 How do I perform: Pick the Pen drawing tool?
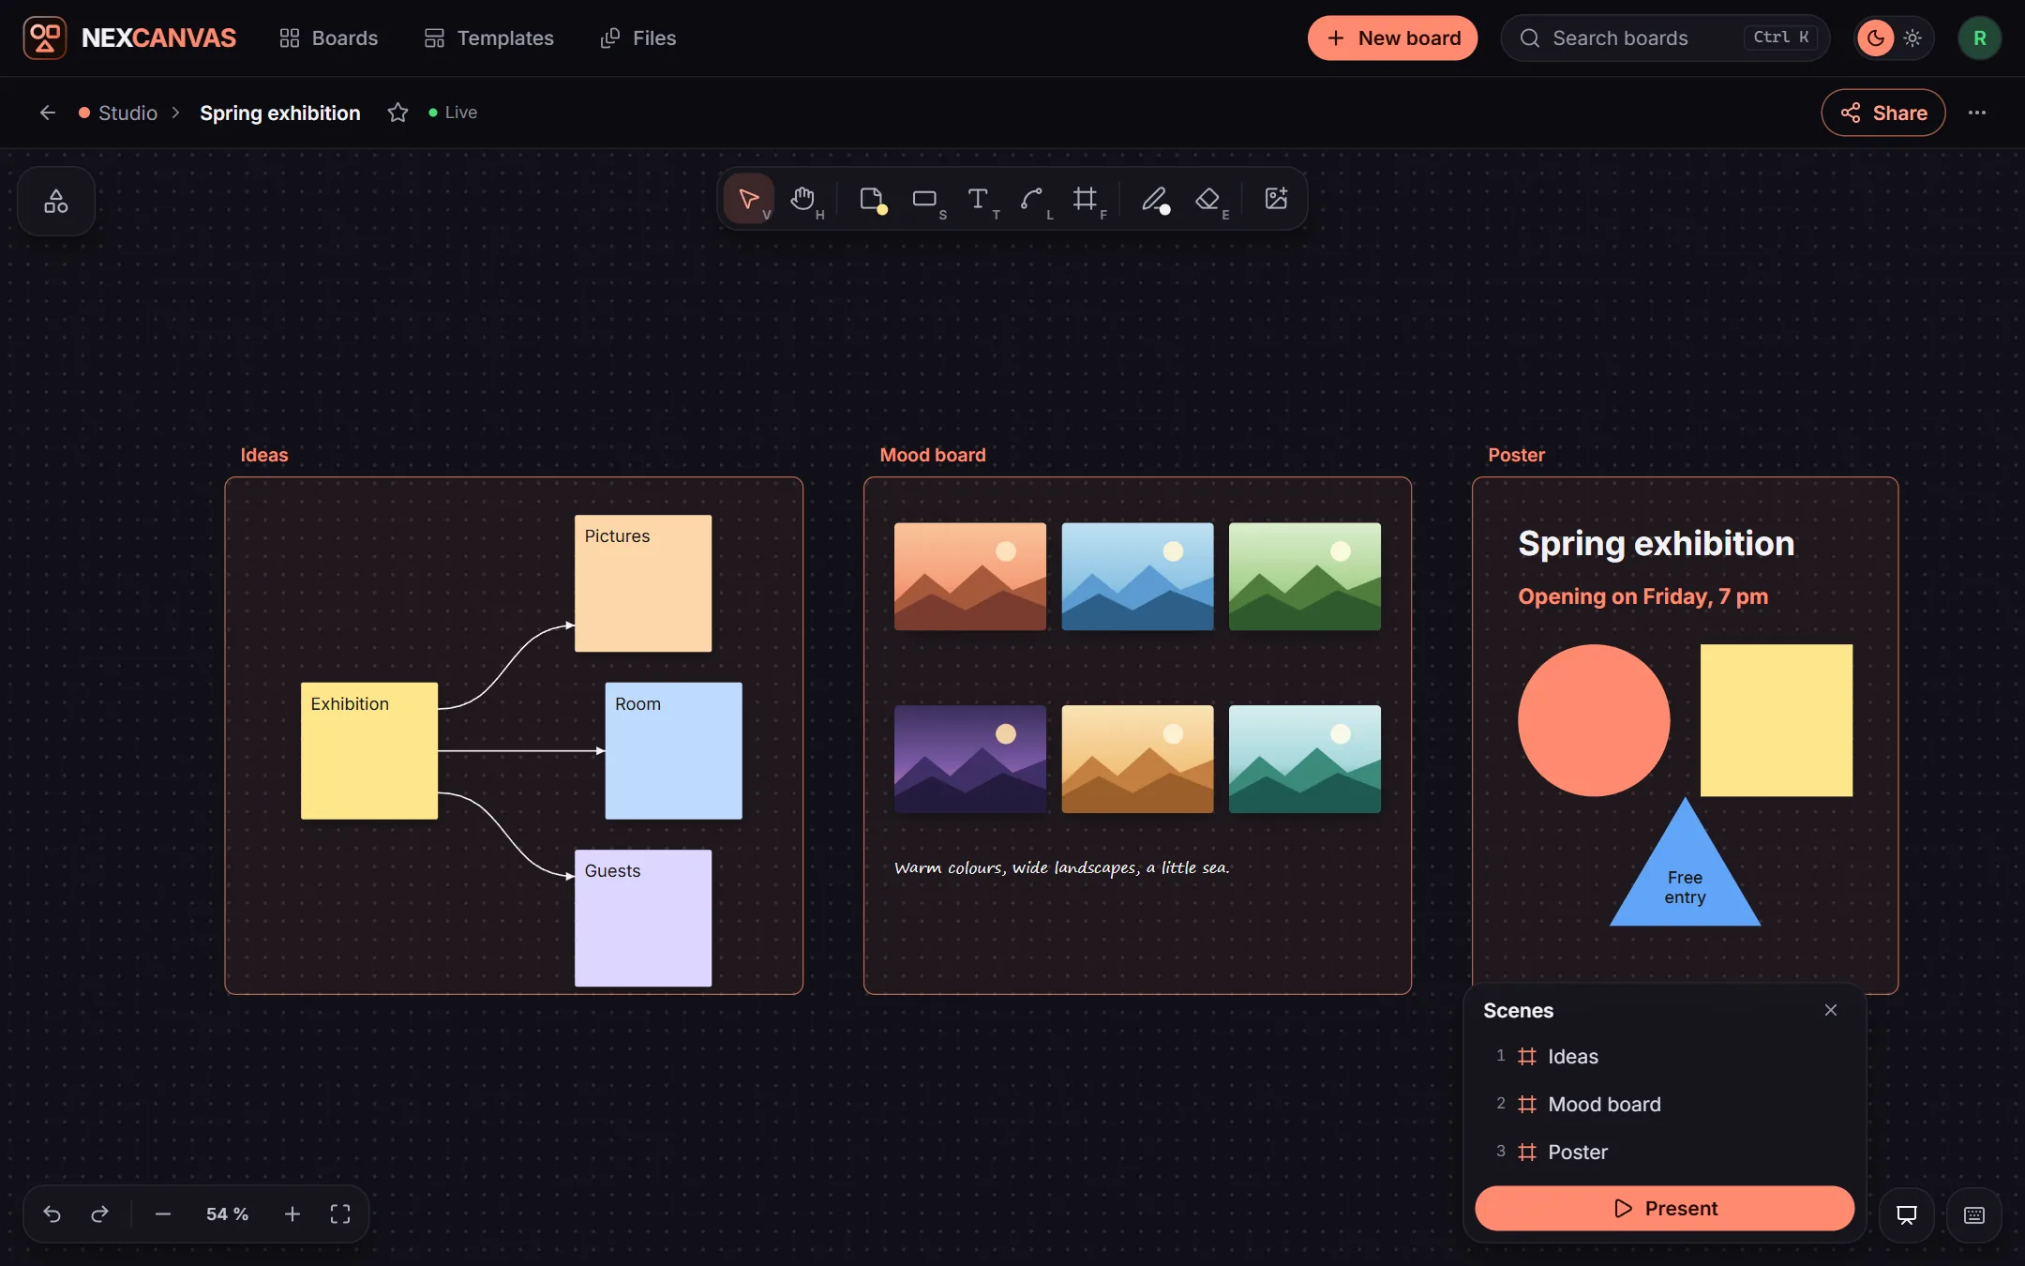click(x=1155, y=199)
